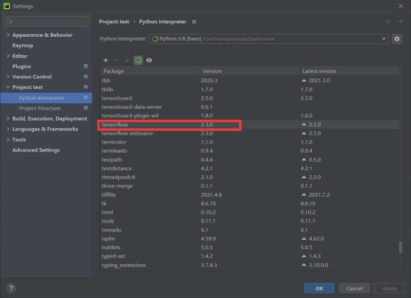The width and height of the screenshot is (411, 298).
Task: Select the textdistance package row
Action: (x=249, y=168)
